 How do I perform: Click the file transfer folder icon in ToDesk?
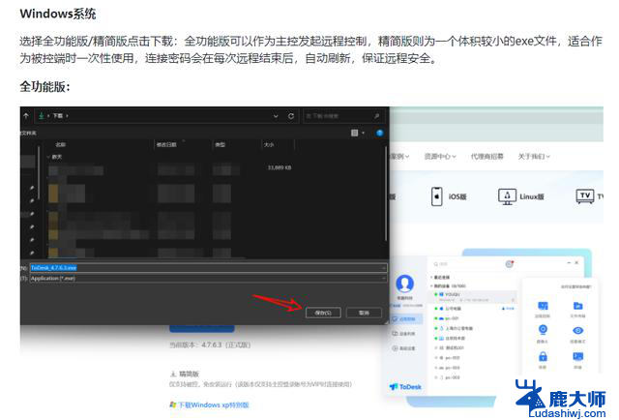click(x=578, y=306)
